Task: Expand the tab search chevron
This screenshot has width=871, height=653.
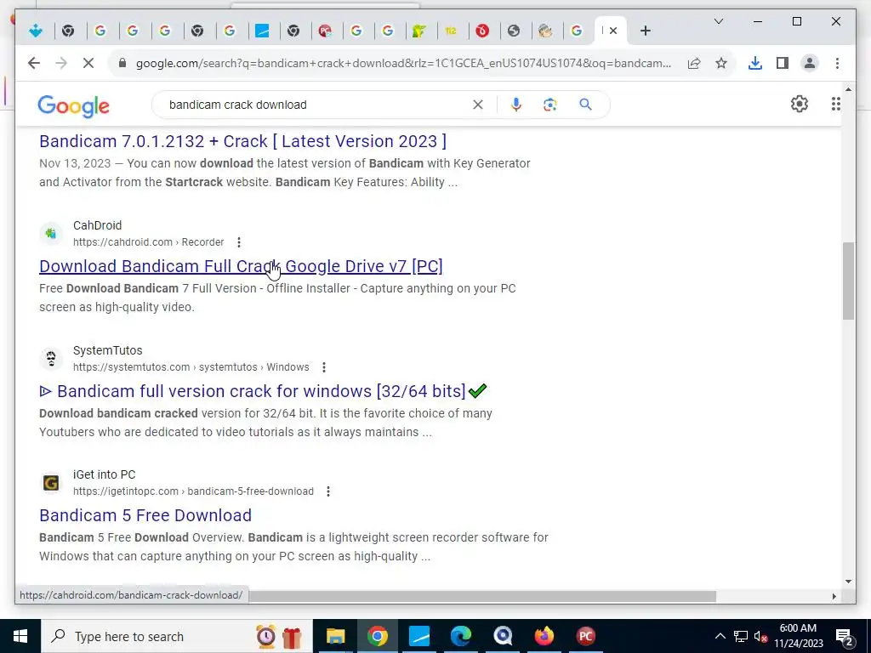Action: point(718,21)
